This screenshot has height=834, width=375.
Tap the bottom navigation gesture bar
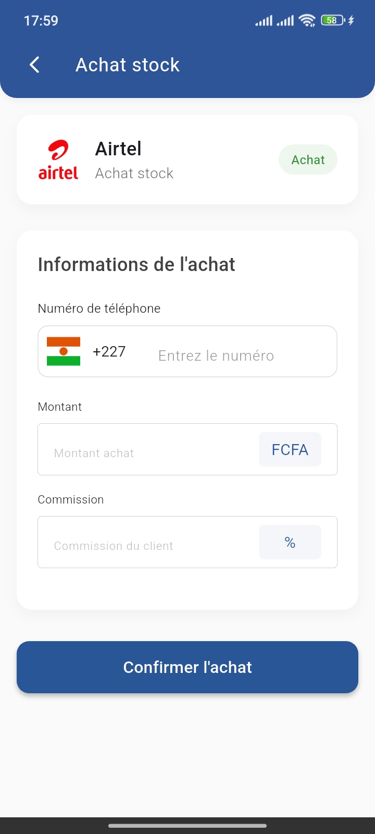point(187,826)
